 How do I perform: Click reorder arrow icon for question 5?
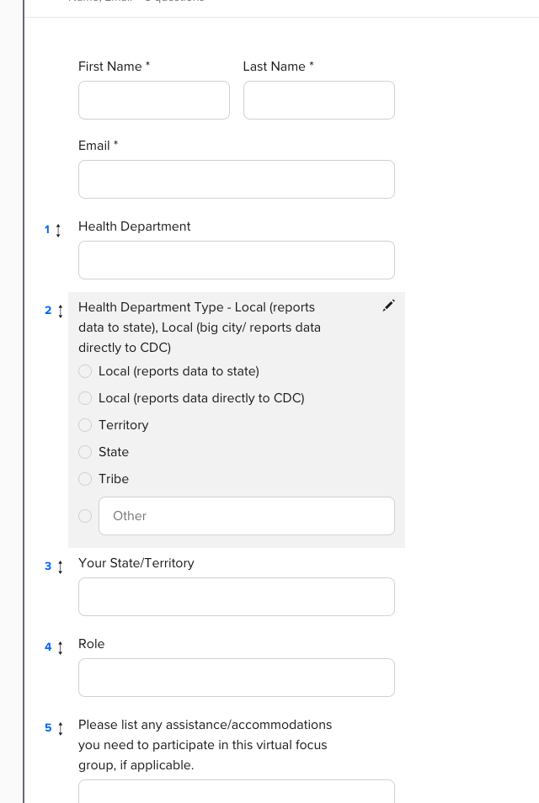tap(60, 728)
